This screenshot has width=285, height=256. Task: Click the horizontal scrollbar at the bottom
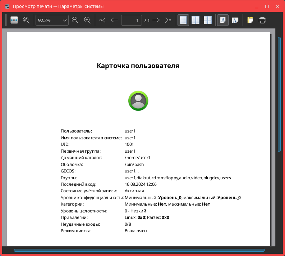pyautogui.click(x=139, y=250)
